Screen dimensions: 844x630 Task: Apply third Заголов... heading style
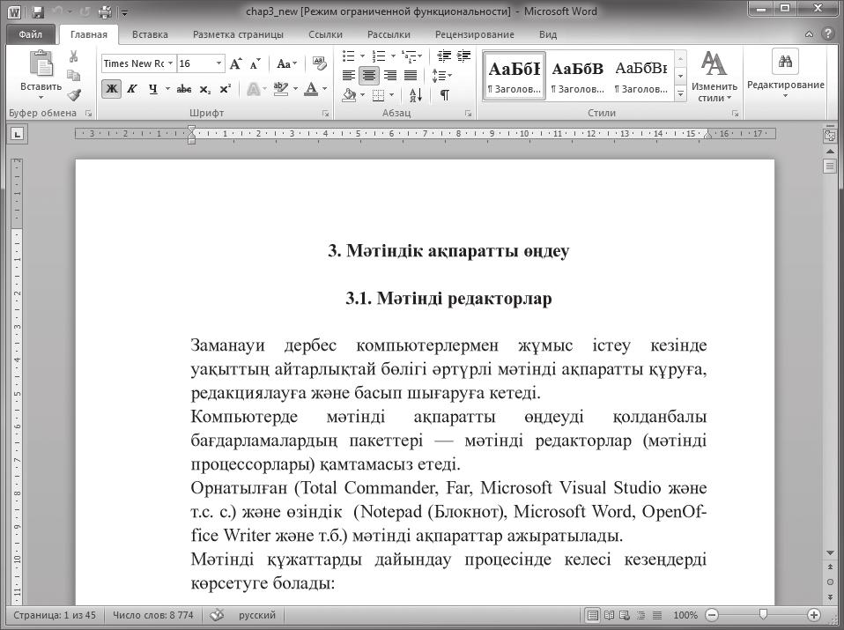641,76
